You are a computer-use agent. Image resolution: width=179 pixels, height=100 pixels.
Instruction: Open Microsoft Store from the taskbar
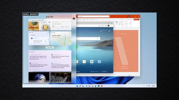tap(99, 86)
